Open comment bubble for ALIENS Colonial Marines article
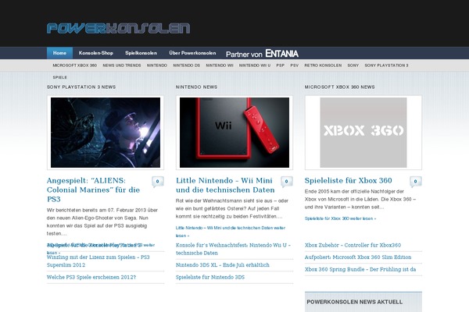 (158, 181)
